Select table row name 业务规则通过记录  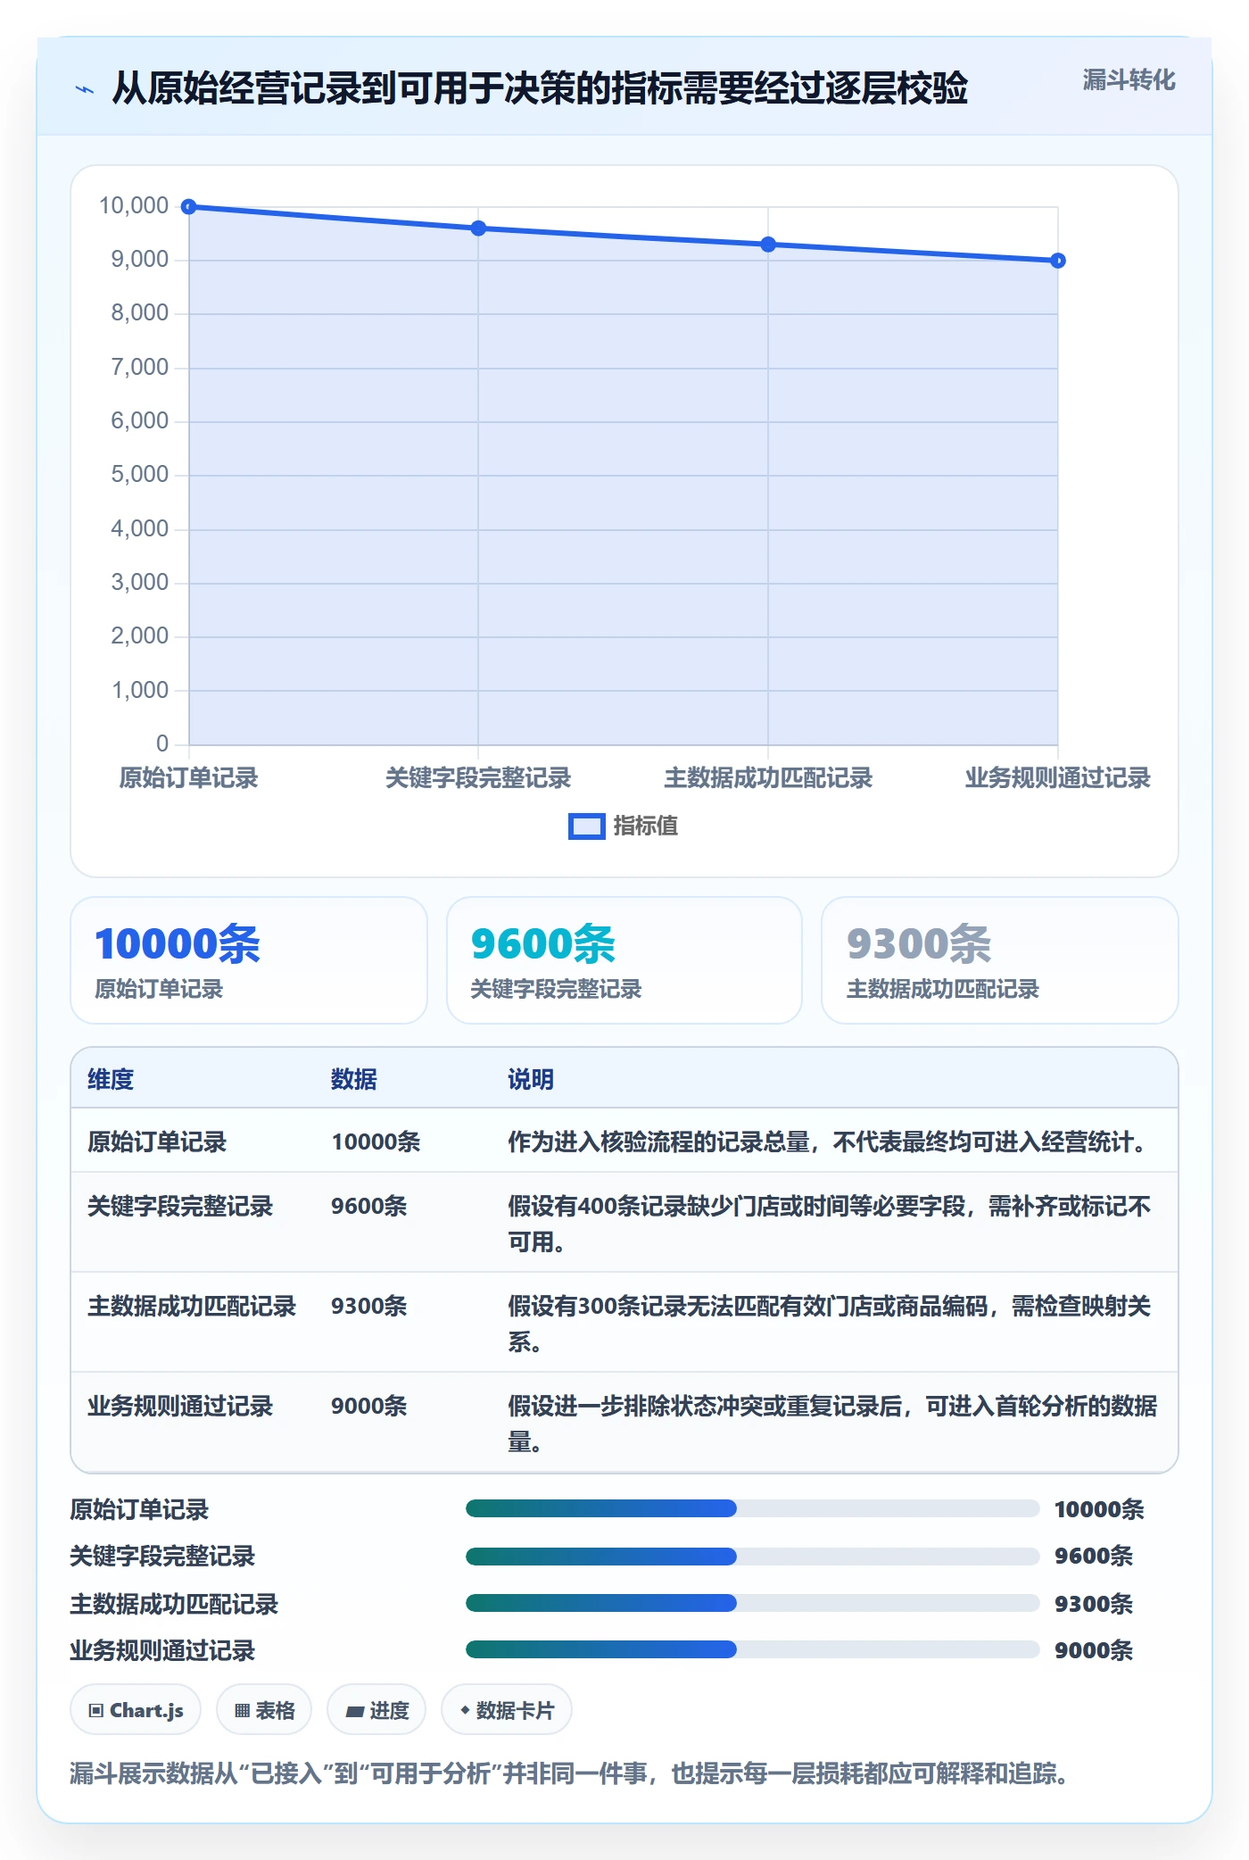(180, 1406)
